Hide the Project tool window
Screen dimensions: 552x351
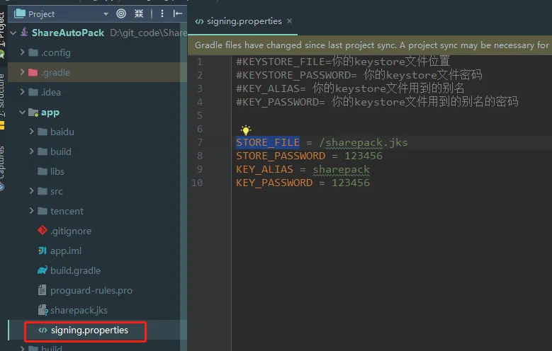point(178,13)
